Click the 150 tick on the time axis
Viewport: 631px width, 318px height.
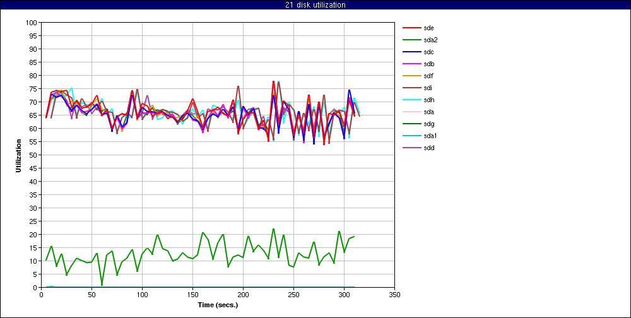click(192, 294)
